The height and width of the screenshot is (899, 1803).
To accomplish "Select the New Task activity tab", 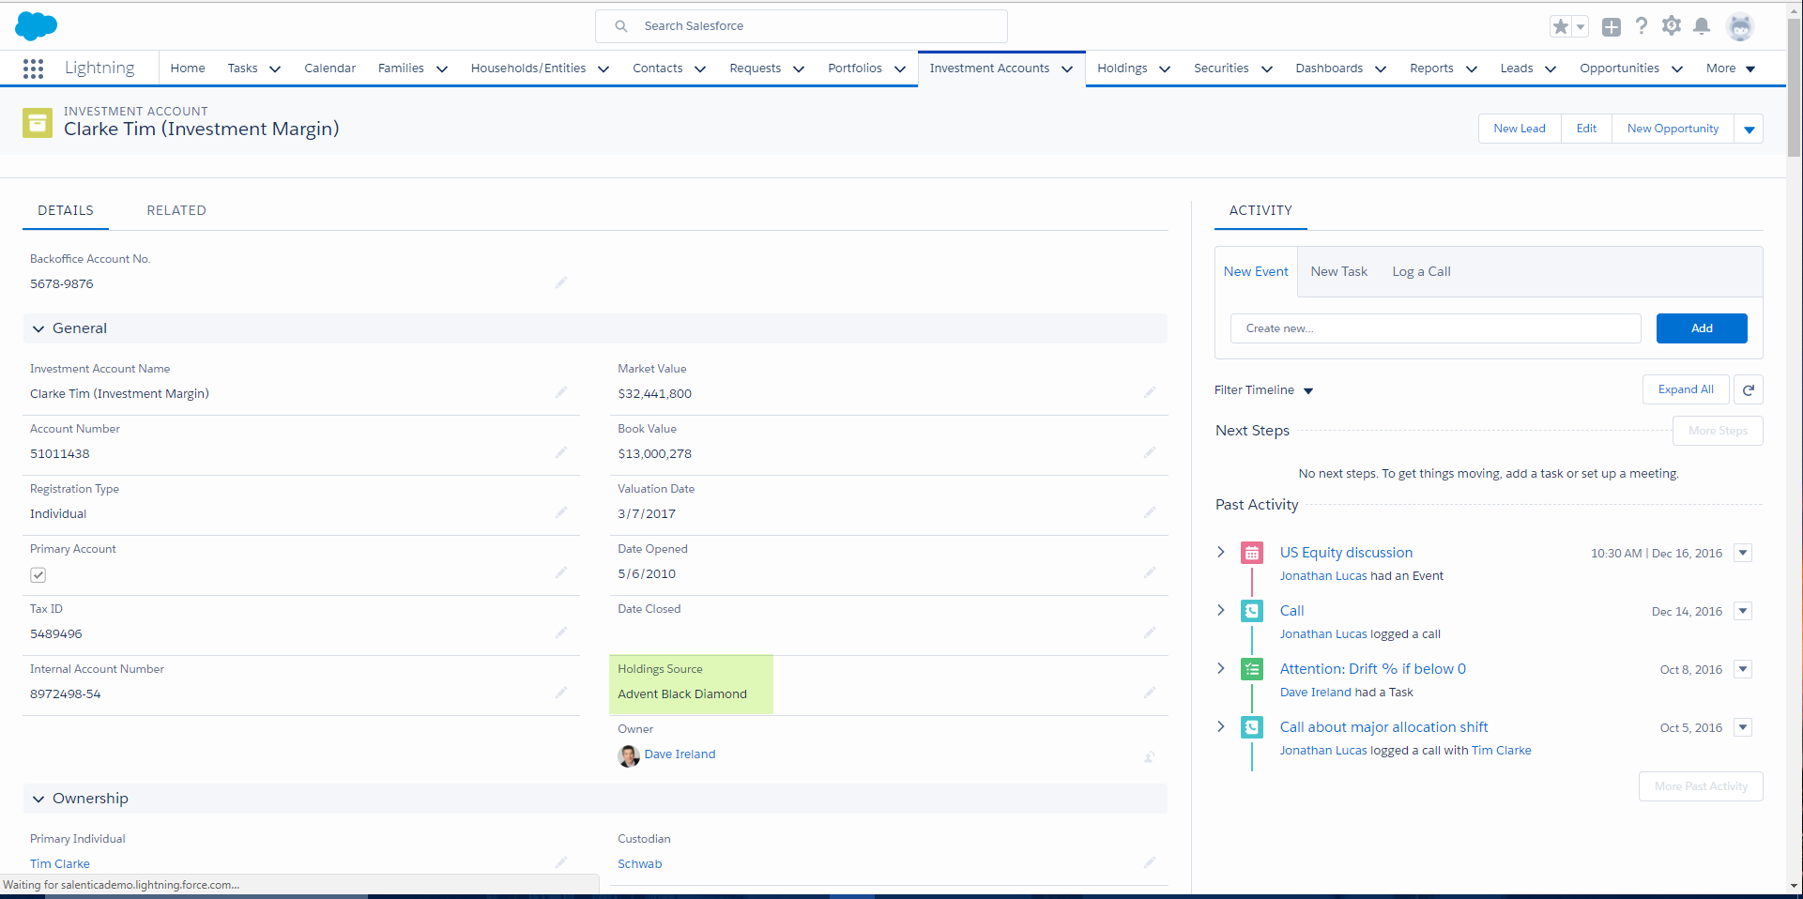I will point(1339,271).
